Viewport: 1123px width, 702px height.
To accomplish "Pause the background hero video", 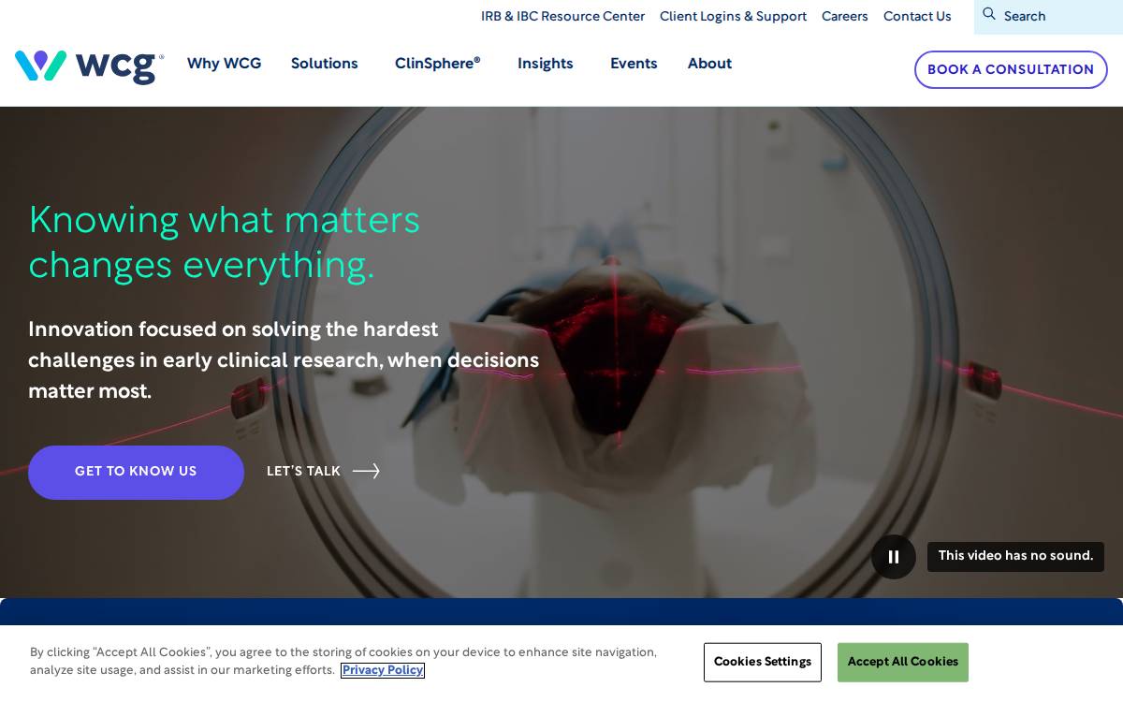I will click(894, 557).
